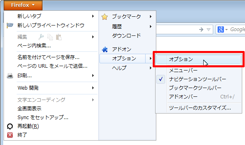Expand the 印刷 submenu arrow

click(x=93, y=76)
